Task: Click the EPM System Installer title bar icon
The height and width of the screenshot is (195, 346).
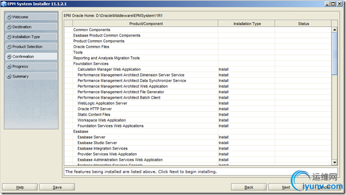Action: 4,4
